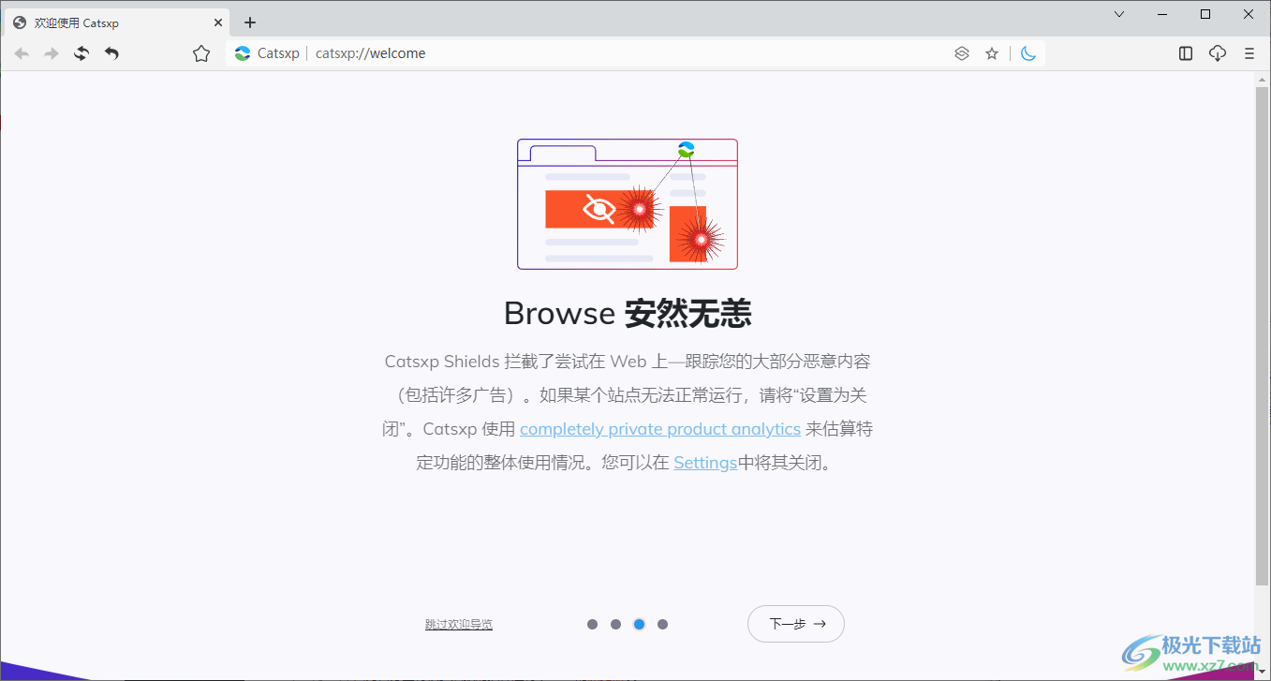This screenshot has height=681, width=1271.
Task: Close the 欢迎使用 Catsxp tab
Action: 218,22
